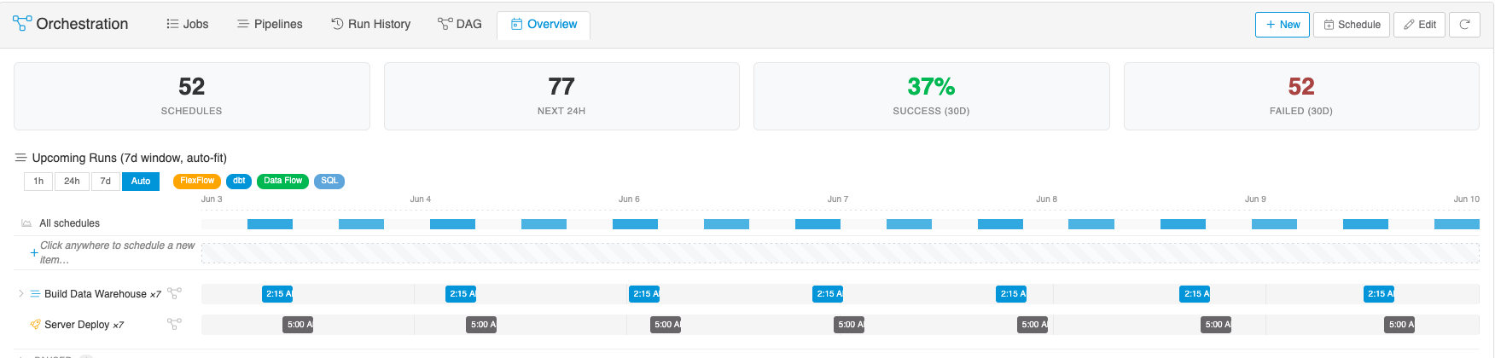Screen dimensions: 1495x358
Task: Click the chart icon beside All schedules
Action: 26,223
